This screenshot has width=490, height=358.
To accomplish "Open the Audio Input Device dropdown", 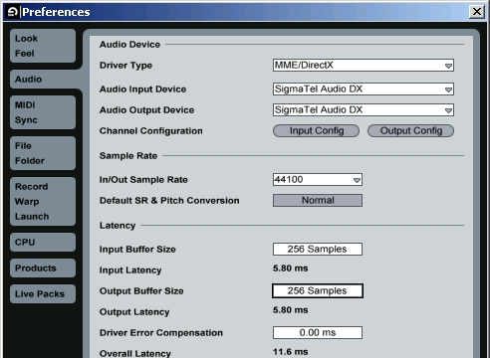I will [x=364, y=89].
